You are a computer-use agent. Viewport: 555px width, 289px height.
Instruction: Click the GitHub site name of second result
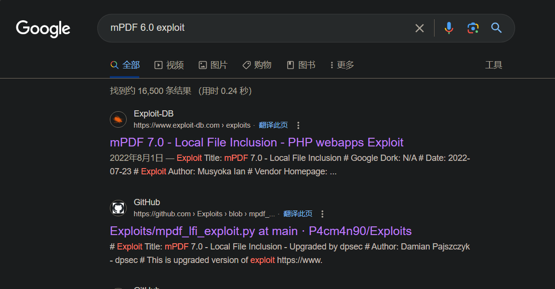[x=147, y=202]
